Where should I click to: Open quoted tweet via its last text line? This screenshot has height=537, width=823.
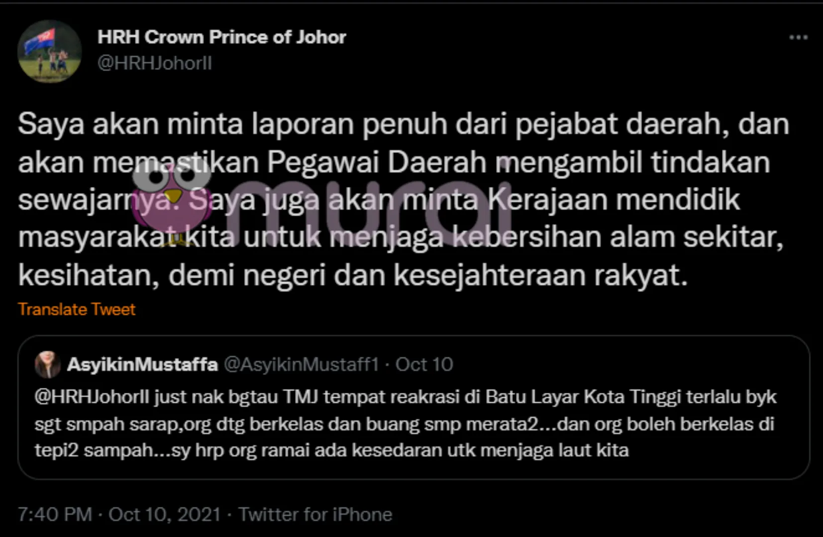click(331, 450)
